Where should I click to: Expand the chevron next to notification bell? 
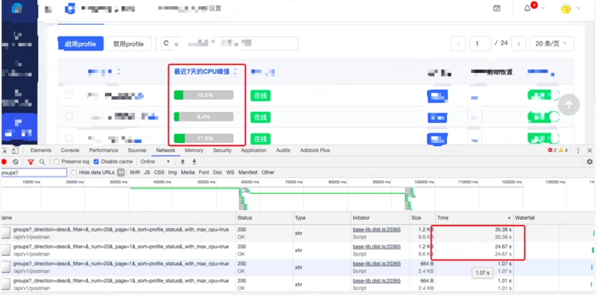(x=543, y=8)
